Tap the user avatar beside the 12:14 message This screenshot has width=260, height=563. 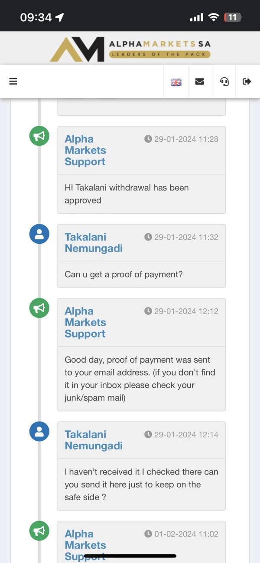coord(39,431)
